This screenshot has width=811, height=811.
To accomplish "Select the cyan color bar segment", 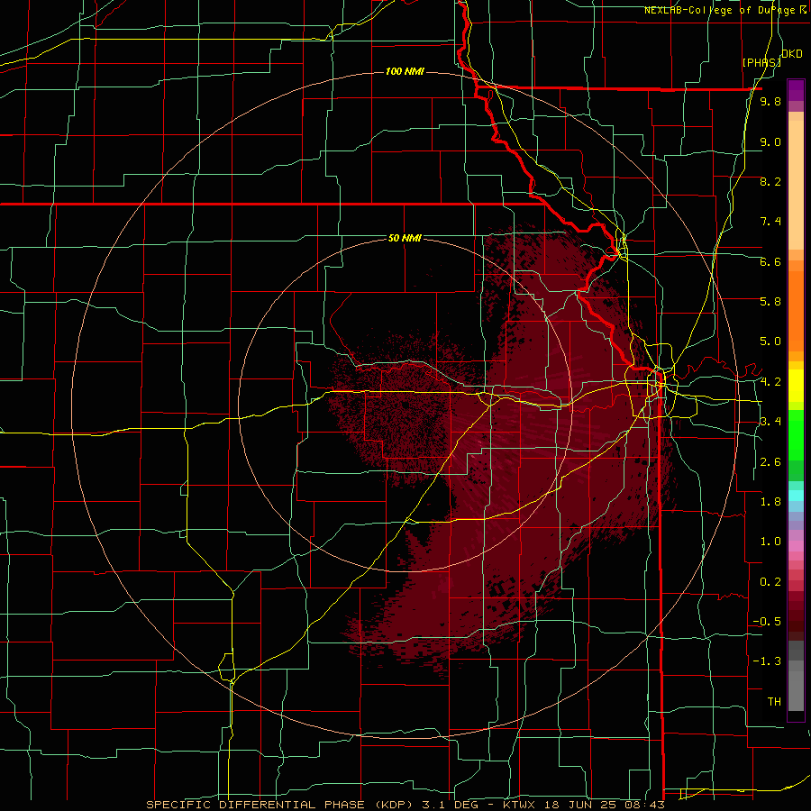I will tap(796, 495).
